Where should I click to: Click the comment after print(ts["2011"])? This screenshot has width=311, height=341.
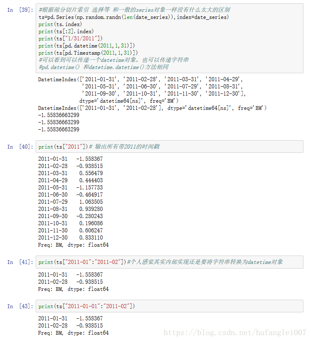(124, 147)
